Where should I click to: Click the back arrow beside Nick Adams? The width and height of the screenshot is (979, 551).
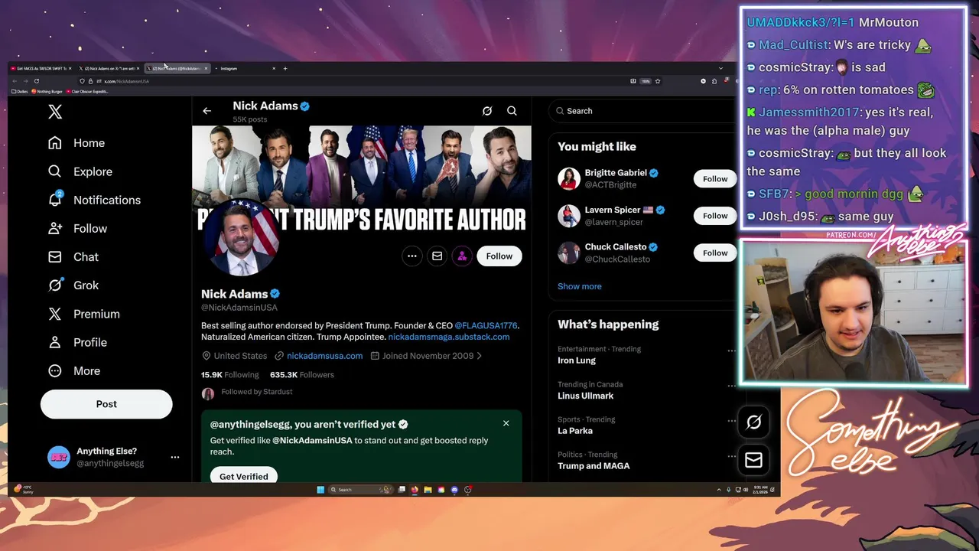[x=207, y=111]
